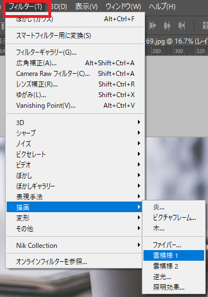Expand the 表現手法 submenu
Screen dimensions: 208x297
point(75,197)
